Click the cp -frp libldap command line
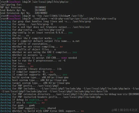The width and height of the screenshot is (139, 113). 58,16
